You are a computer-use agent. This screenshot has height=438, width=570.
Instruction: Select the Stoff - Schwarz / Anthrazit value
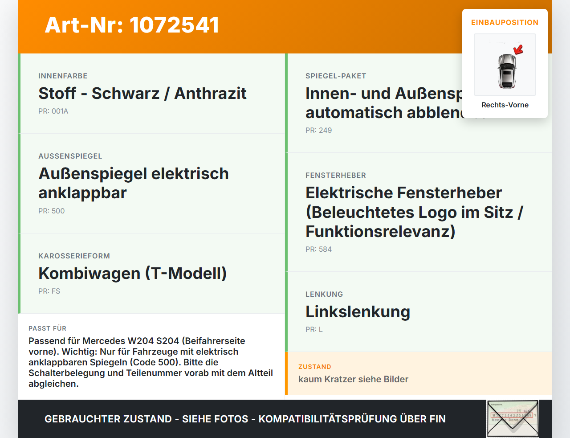click(142, 93)
